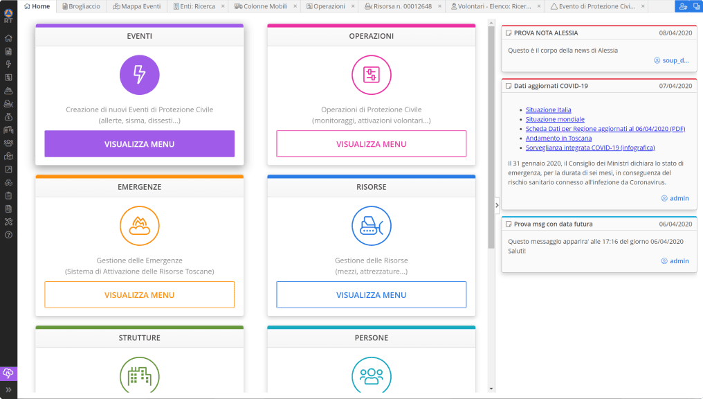Click the tools wrench sidebar icon
This screenshot has width=703, height=399.
[8, 222]
